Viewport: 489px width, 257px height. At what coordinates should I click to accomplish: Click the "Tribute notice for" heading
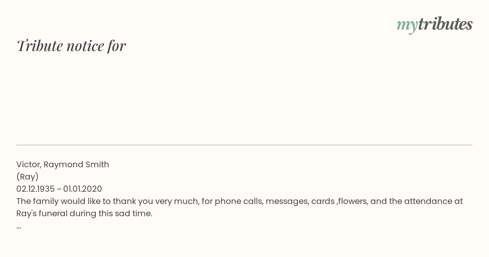pos(71,46)
